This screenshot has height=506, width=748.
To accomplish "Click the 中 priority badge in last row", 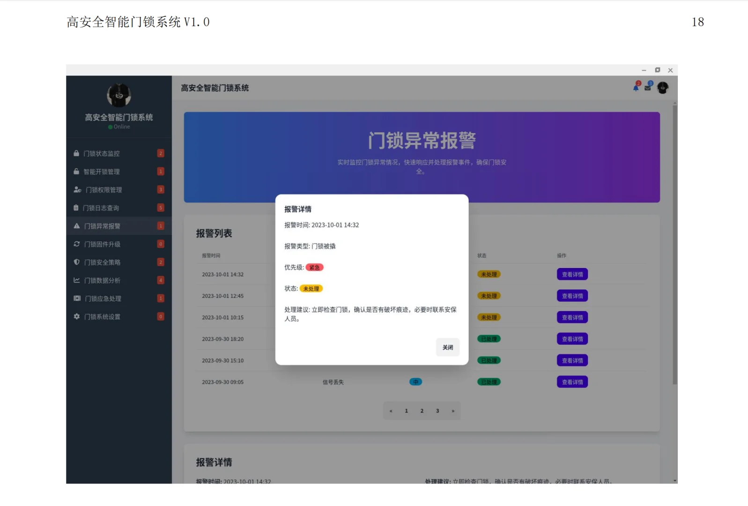I will point(415,382).
